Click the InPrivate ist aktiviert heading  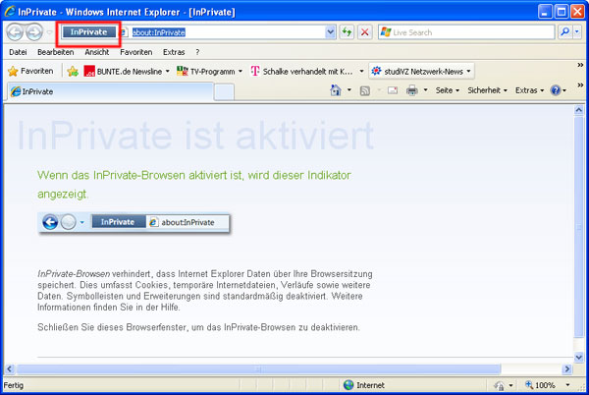tap(195, 136)
